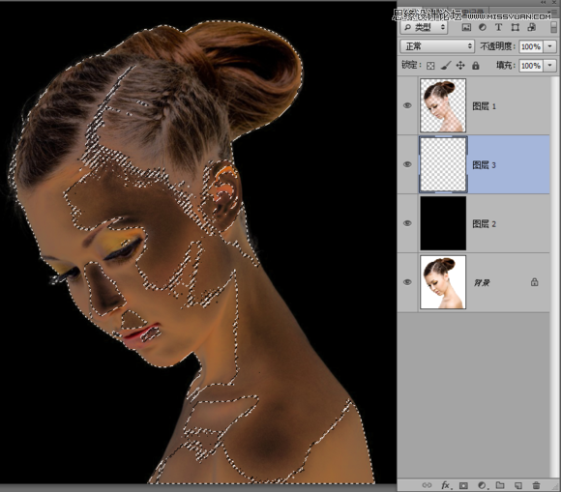
Task: Click the smart object filter icon
Action: [x=532, y=27]
